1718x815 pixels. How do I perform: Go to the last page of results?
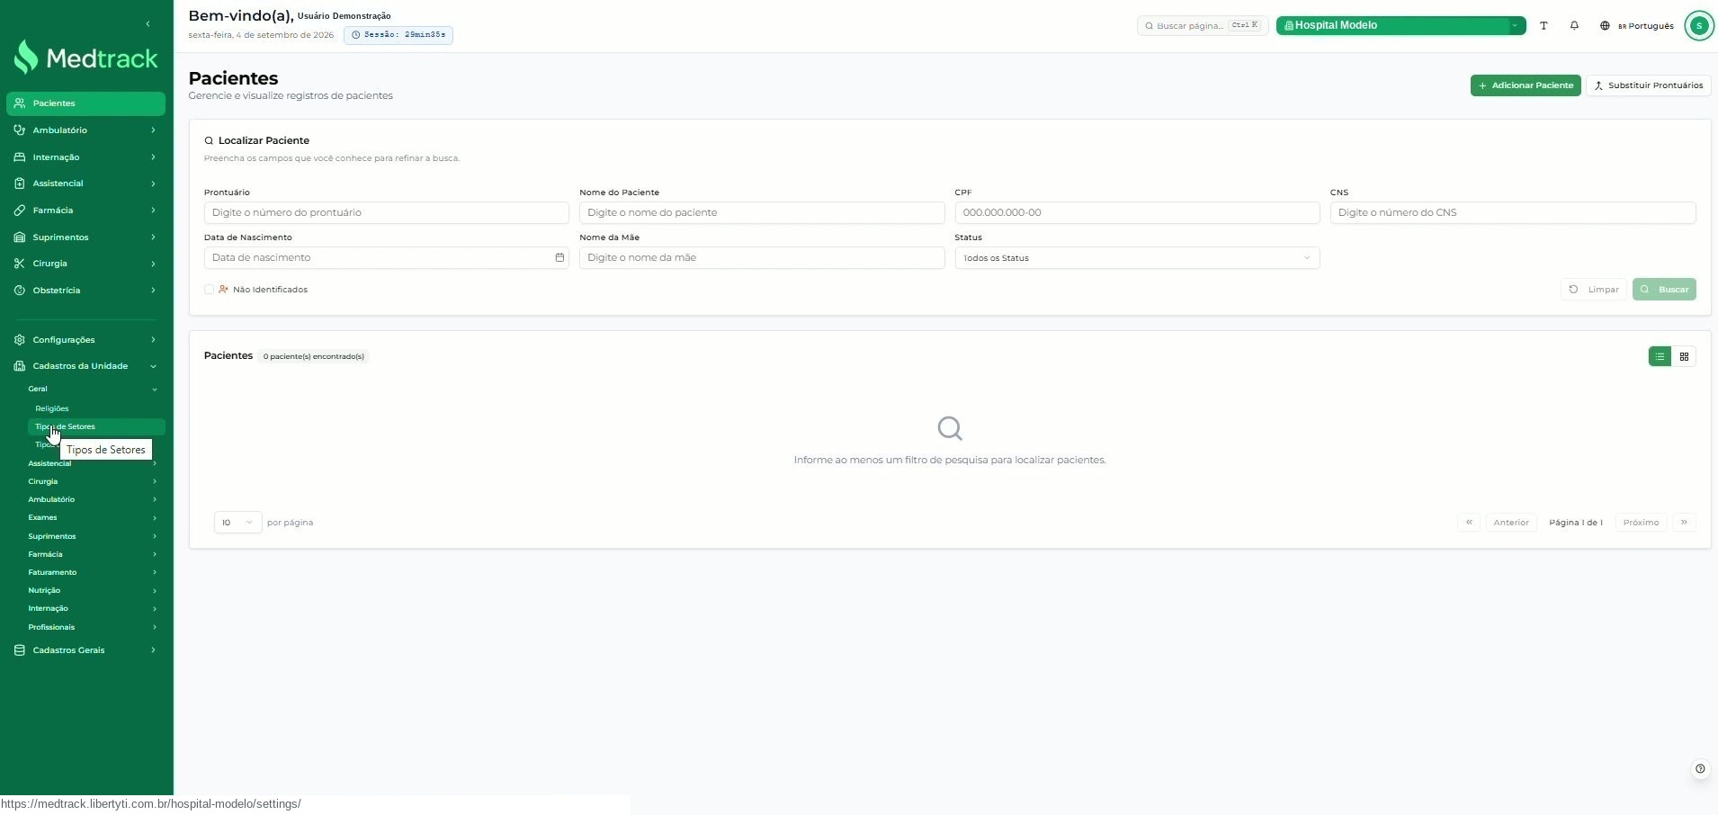(1684, 522)
